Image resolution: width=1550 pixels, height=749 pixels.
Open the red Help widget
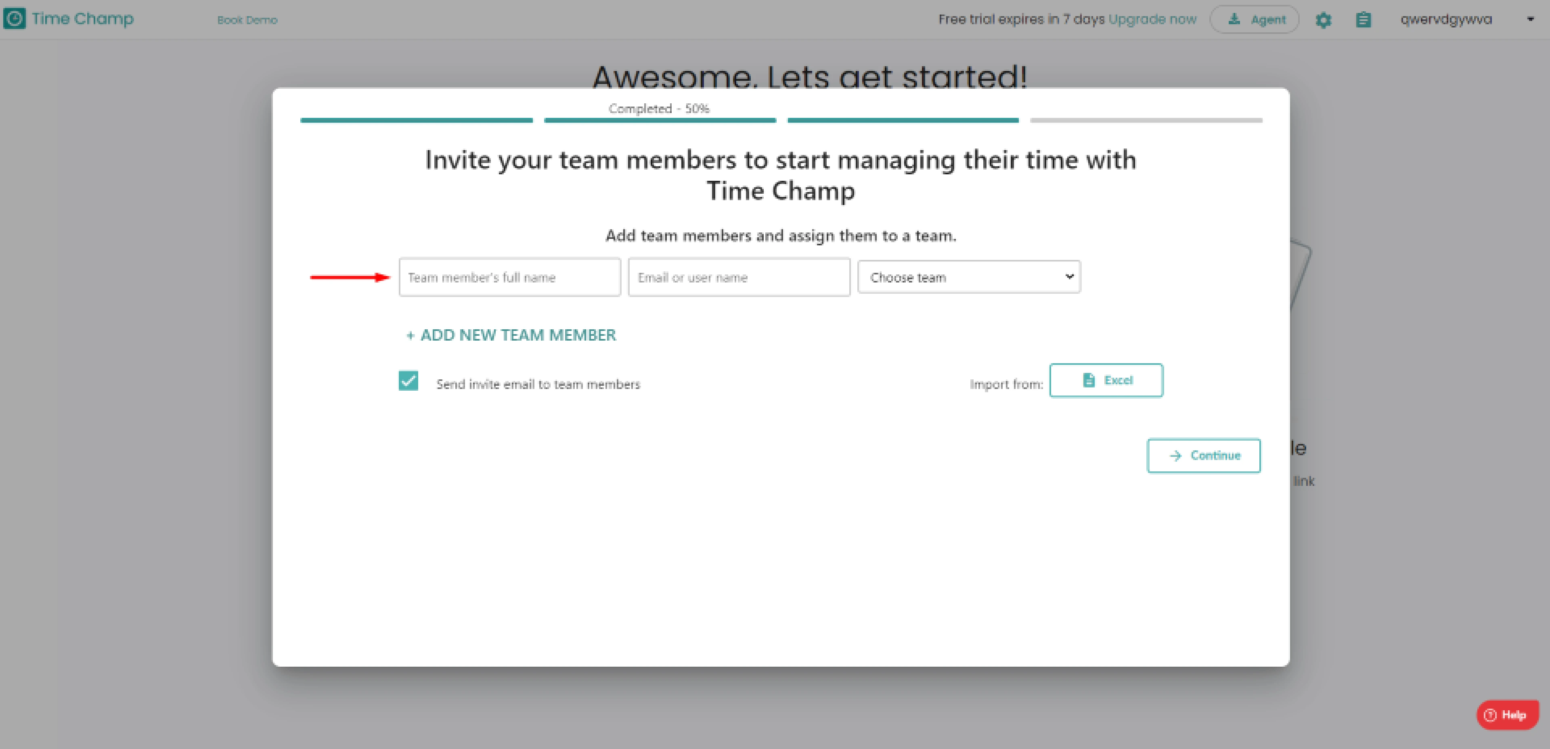point(1507,715)
